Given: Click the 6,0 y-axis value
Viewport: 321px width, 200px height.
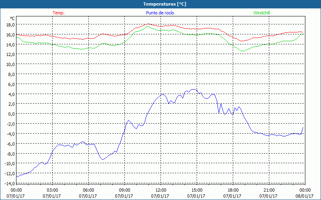Looking at the screenshot, I should 11,84.
